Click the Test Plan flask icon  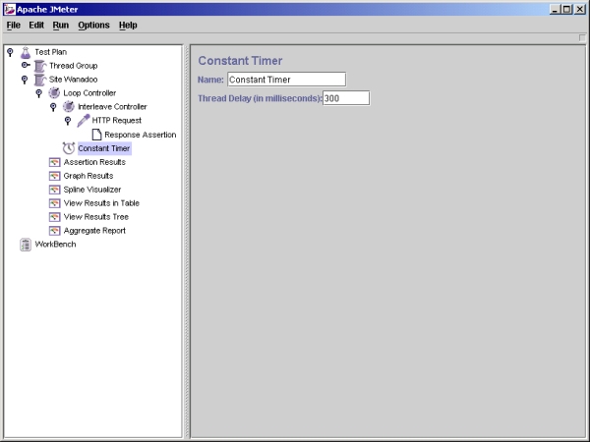coord(26,52)
